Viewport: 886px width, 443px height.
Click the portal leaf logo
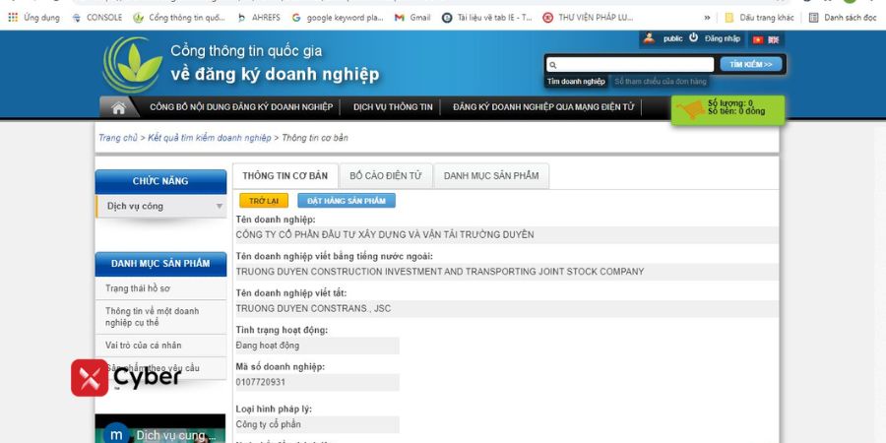pos(133,64)
